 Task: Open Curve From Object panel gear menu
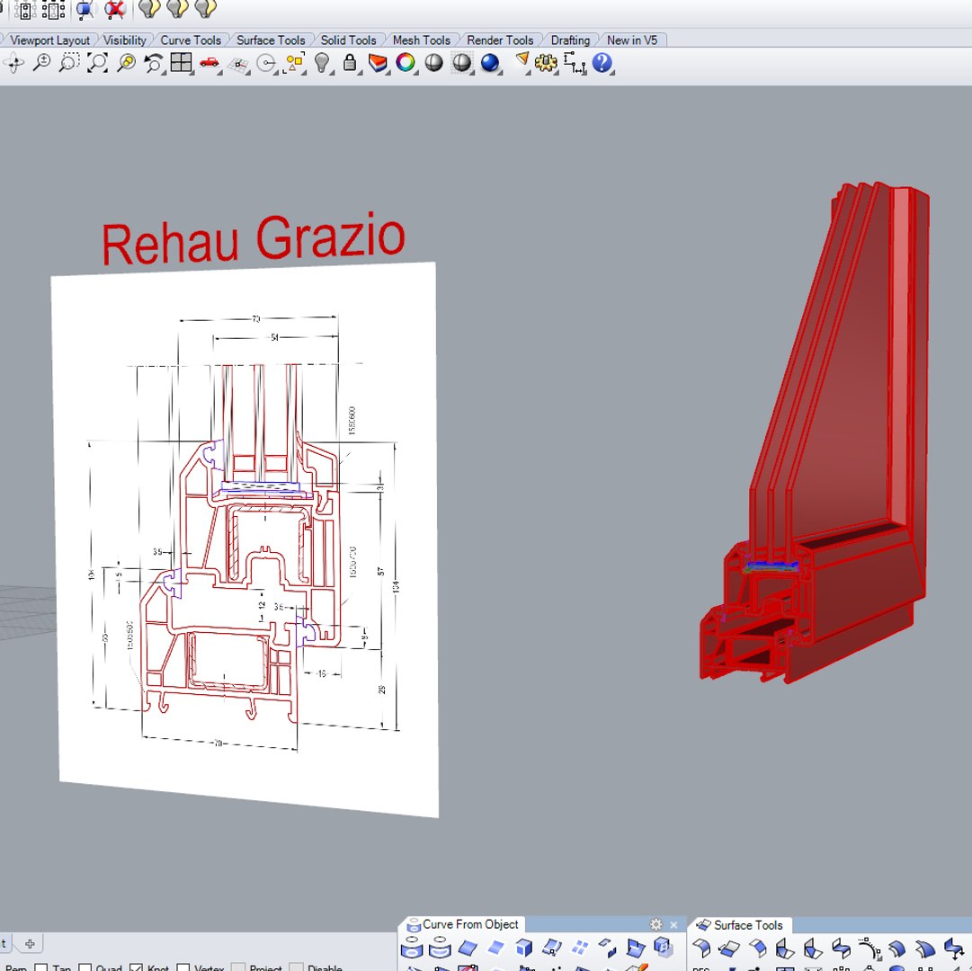coord(655,924)
